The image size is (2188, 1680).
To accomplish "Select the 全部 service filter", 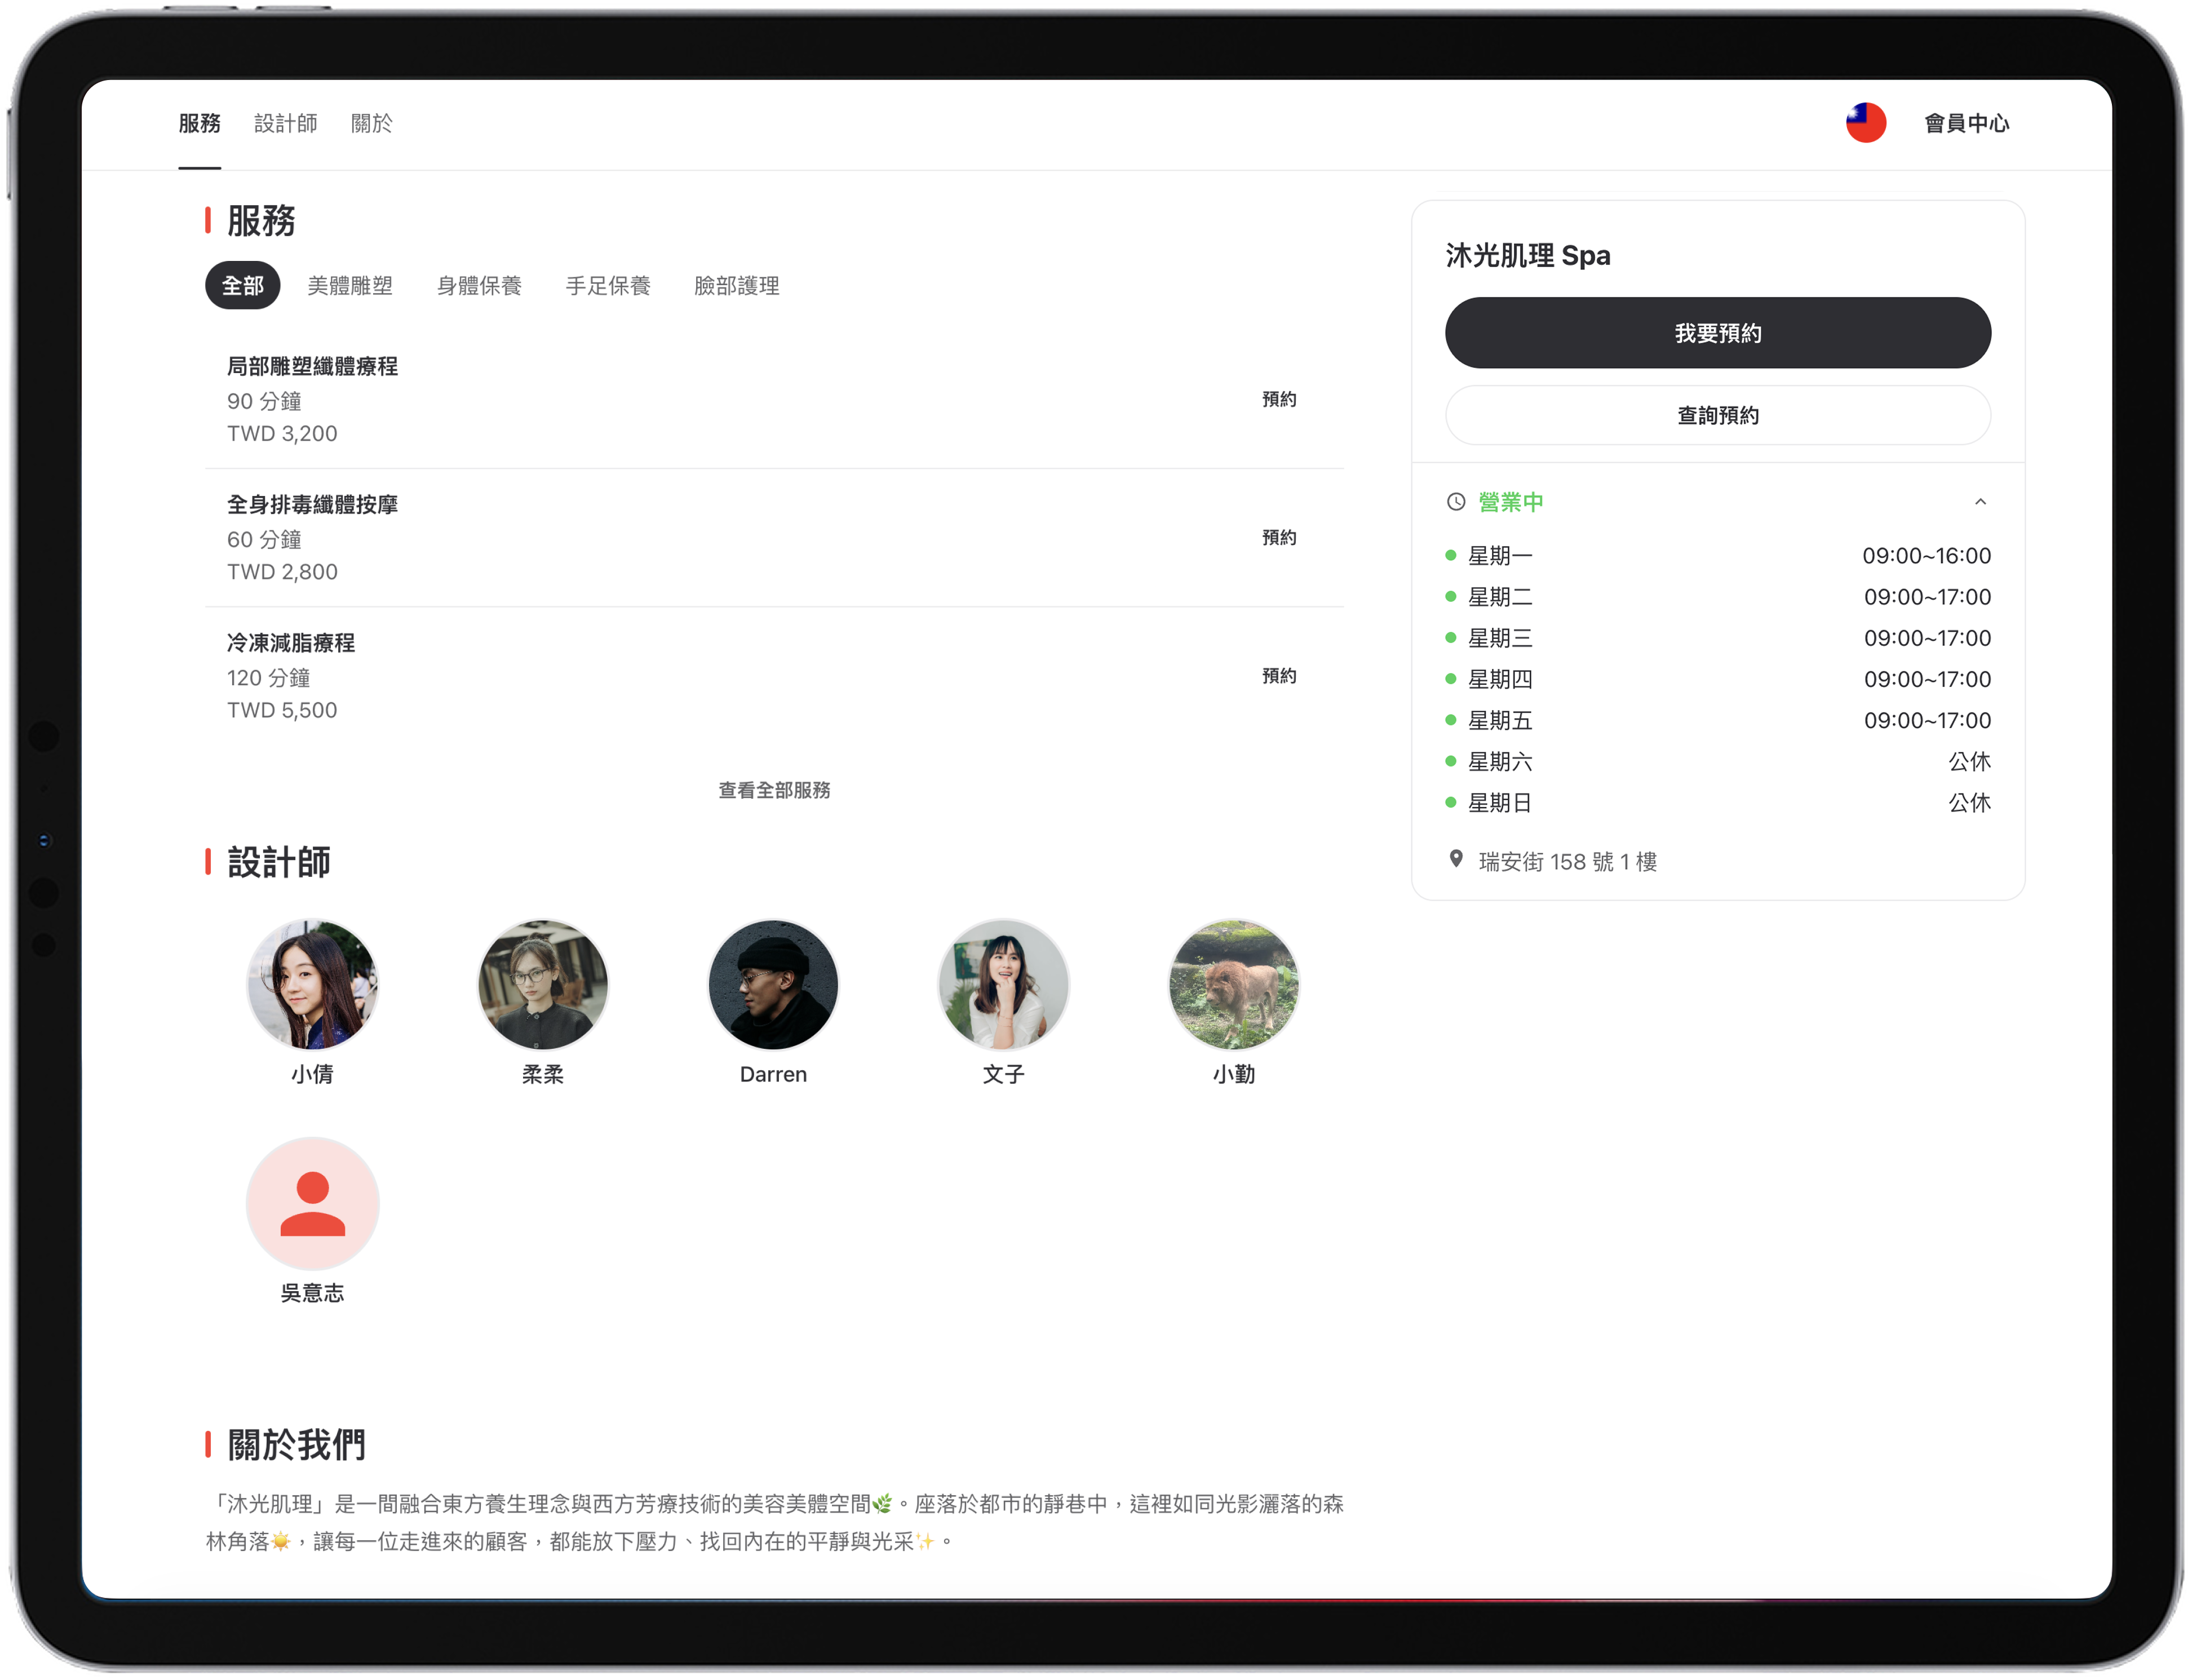I will click(x=242, y=286).
